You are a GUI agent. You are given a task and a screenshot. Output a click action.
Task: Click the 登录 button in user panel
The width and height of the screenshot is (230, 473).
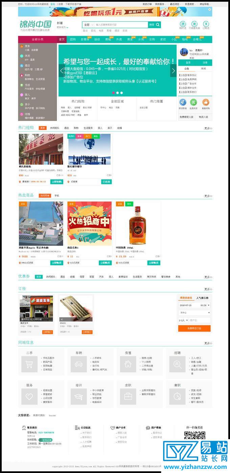188,63
